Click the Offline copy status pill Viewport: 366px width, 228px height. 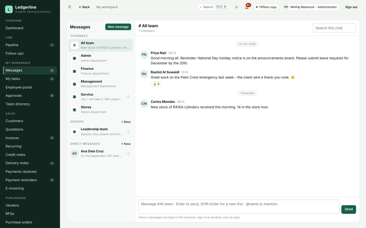click(266, 7)
